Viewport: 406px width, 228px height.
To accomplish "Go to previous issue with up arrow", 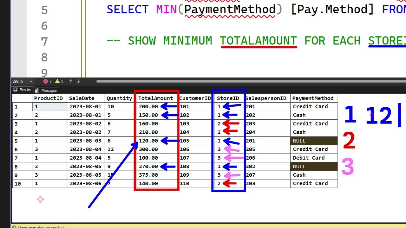I will [70, 81].
